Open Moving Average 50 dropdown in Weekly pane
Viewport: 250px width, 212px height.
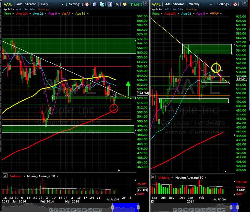pyautogui.click(x=205, y=178)
